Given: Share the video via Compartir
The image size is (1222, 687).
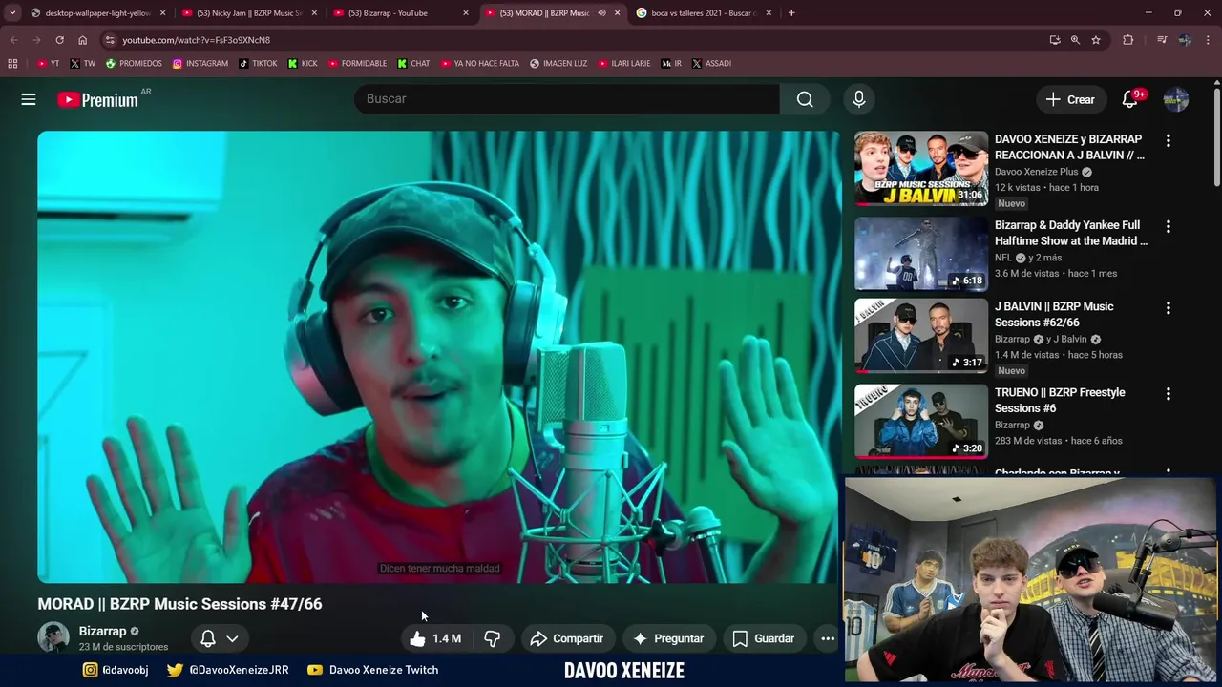Looking at the screenshot, I should pos(567,638).
